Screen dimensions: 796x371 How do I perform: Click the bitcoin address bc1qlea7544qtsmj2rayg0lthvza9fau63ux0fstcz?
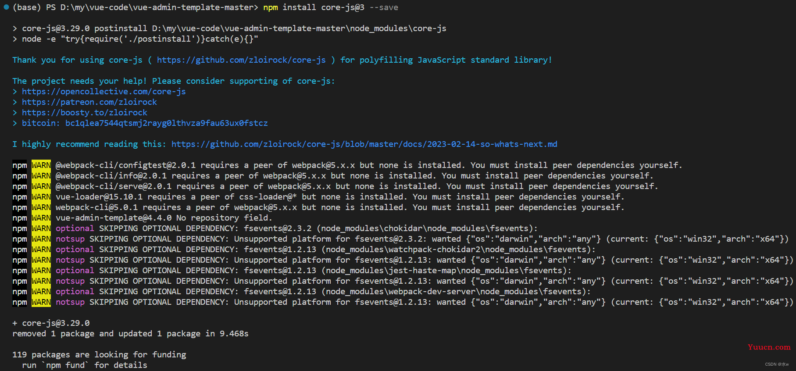click(x=167, y=123)
